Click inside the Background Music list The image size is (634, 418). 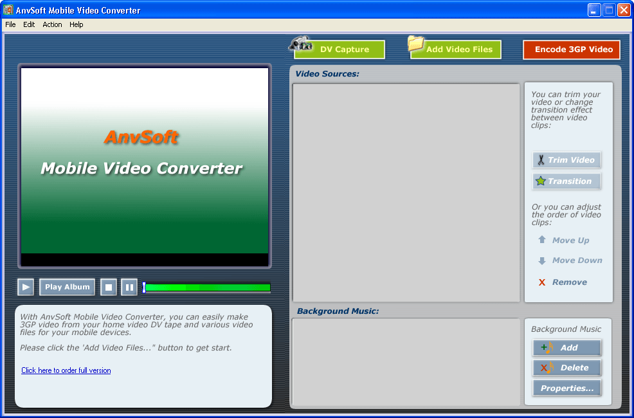click(406, 362)
